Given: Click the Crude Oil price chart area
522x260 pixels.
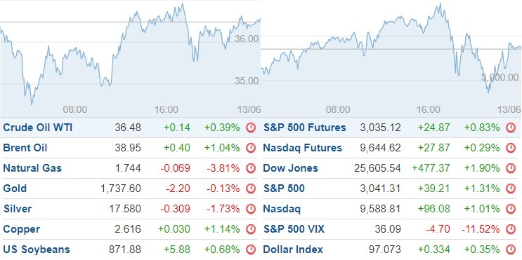Looking at the screenshot, I should coord(130,58).
